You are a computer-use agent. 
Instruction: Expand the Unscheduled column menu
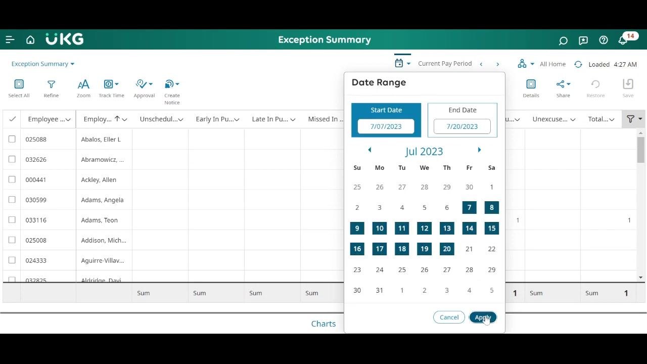(180, 119)
